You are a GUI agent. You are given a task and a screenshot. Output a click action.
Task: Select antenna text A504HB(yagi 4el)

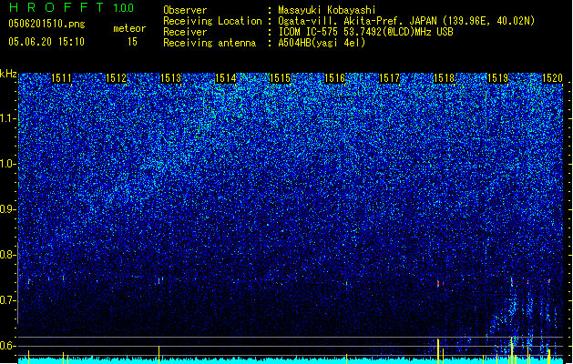(322, 43)
